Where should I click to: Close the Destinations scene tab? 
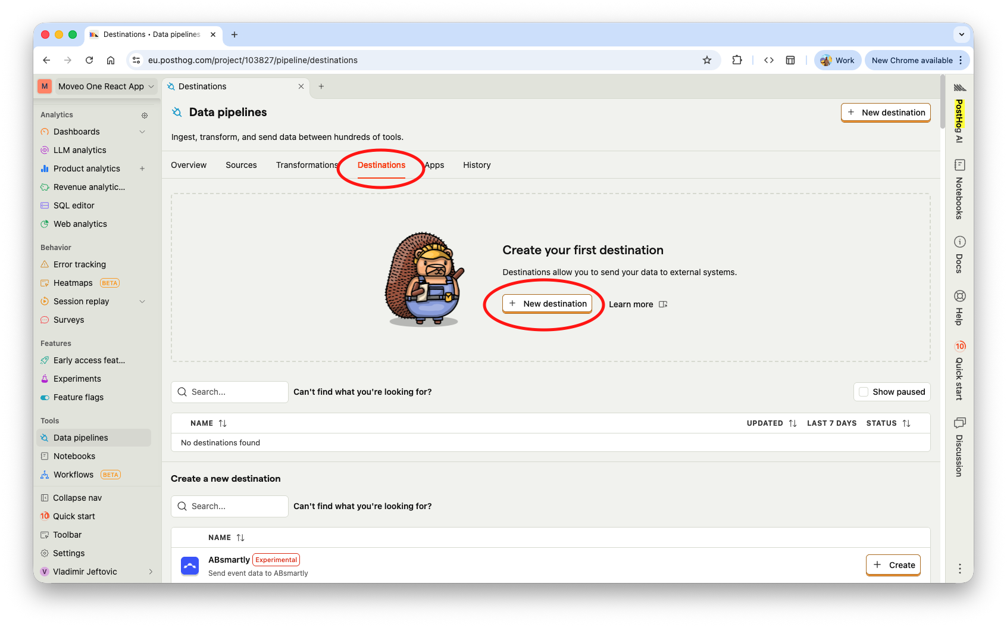[301, 86]
